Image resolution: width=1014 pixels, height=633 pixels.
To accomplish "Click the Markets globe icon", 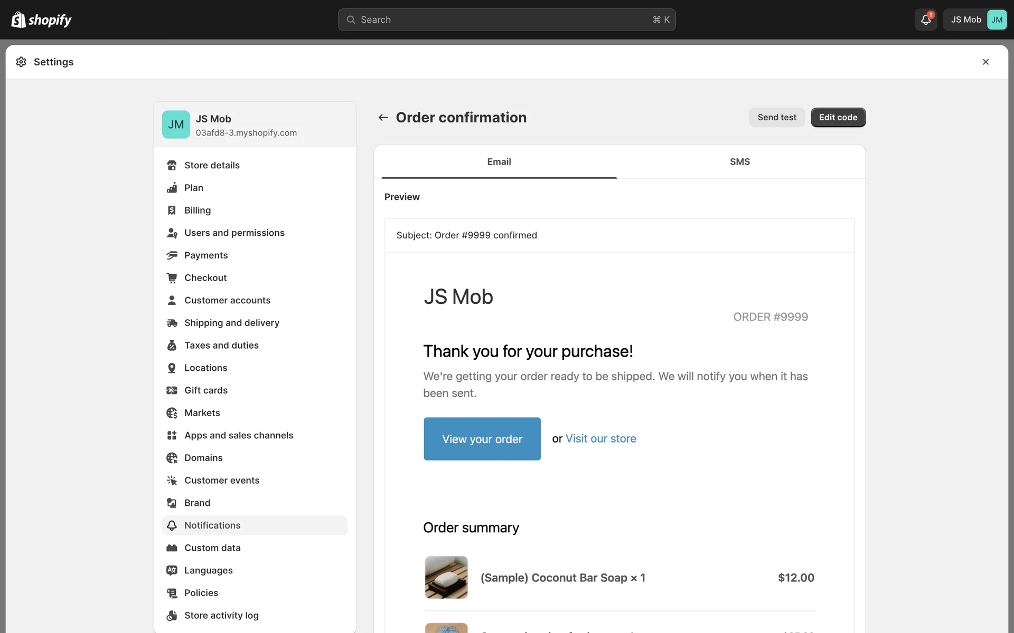I will click(x=172, y=413).
